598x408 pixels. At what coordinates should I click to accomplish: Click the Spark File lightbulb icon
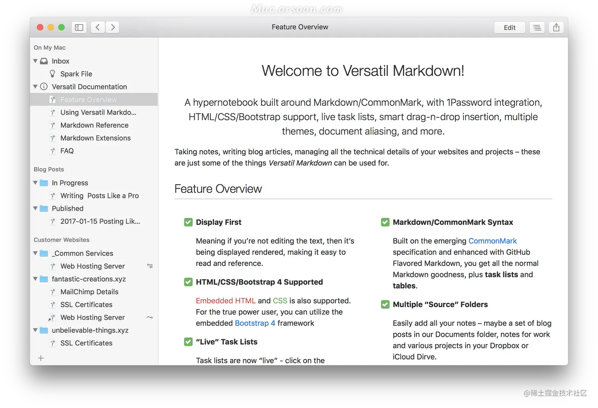pyautogui.click(x=52, y=74)
